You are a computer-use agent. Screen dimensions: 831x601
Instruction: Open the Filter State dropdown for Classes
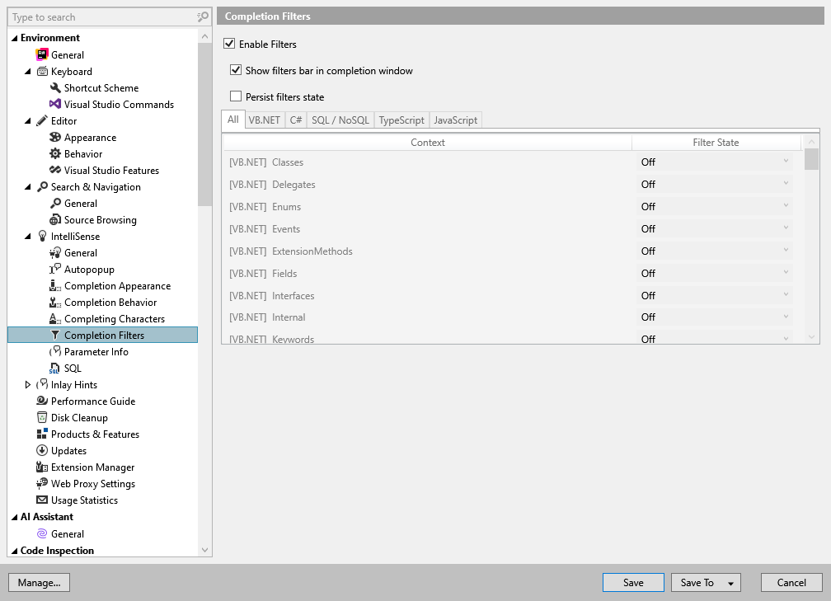(x=786, y=162)
